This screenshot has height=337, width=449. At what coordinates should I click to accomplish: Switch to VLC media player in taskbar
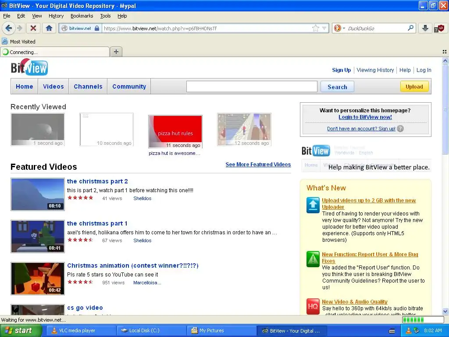point(80,330)
